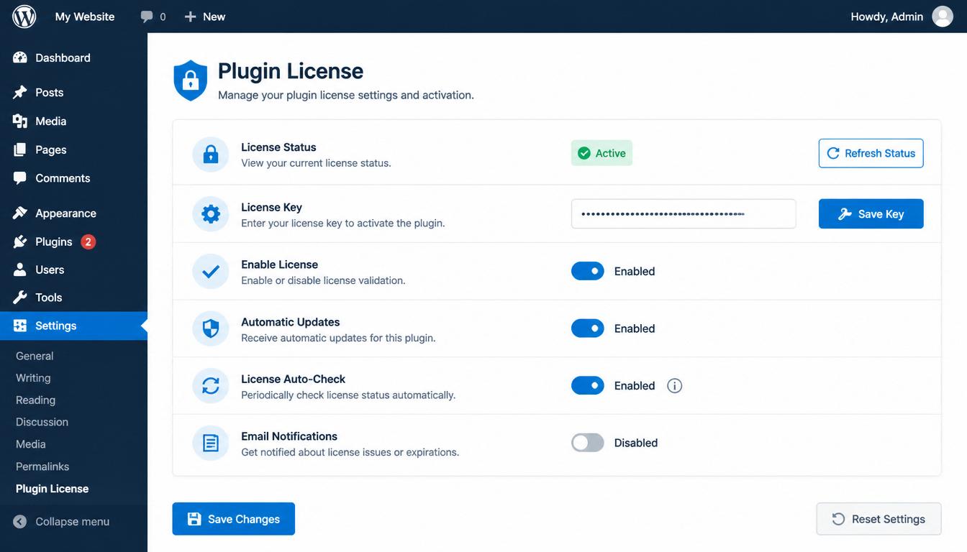The width and height of the screenshot is (967, 552).
Task: Click the Active license status badge
Action: pos(601,153)
